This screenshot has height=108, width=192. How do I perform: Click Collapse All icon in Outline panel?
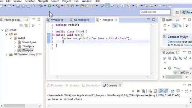[170, 58]
